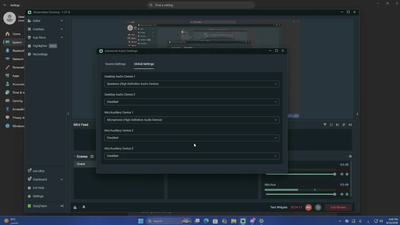Open the performance stats bar chart icon
Viewport: 400px width, 225px height.
[75, 207]
